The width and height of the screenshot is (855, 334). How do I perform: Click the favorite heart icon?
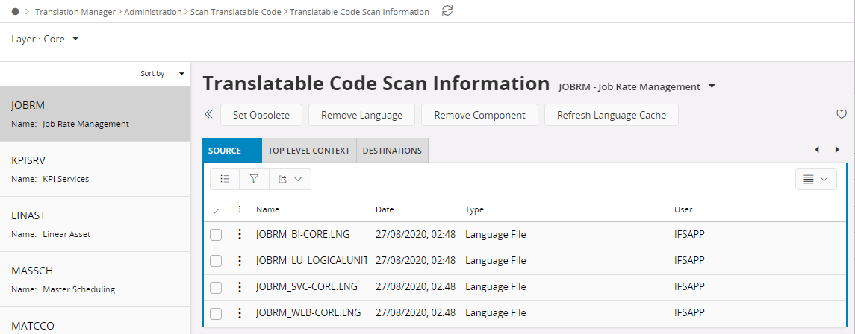click(842, 115)
